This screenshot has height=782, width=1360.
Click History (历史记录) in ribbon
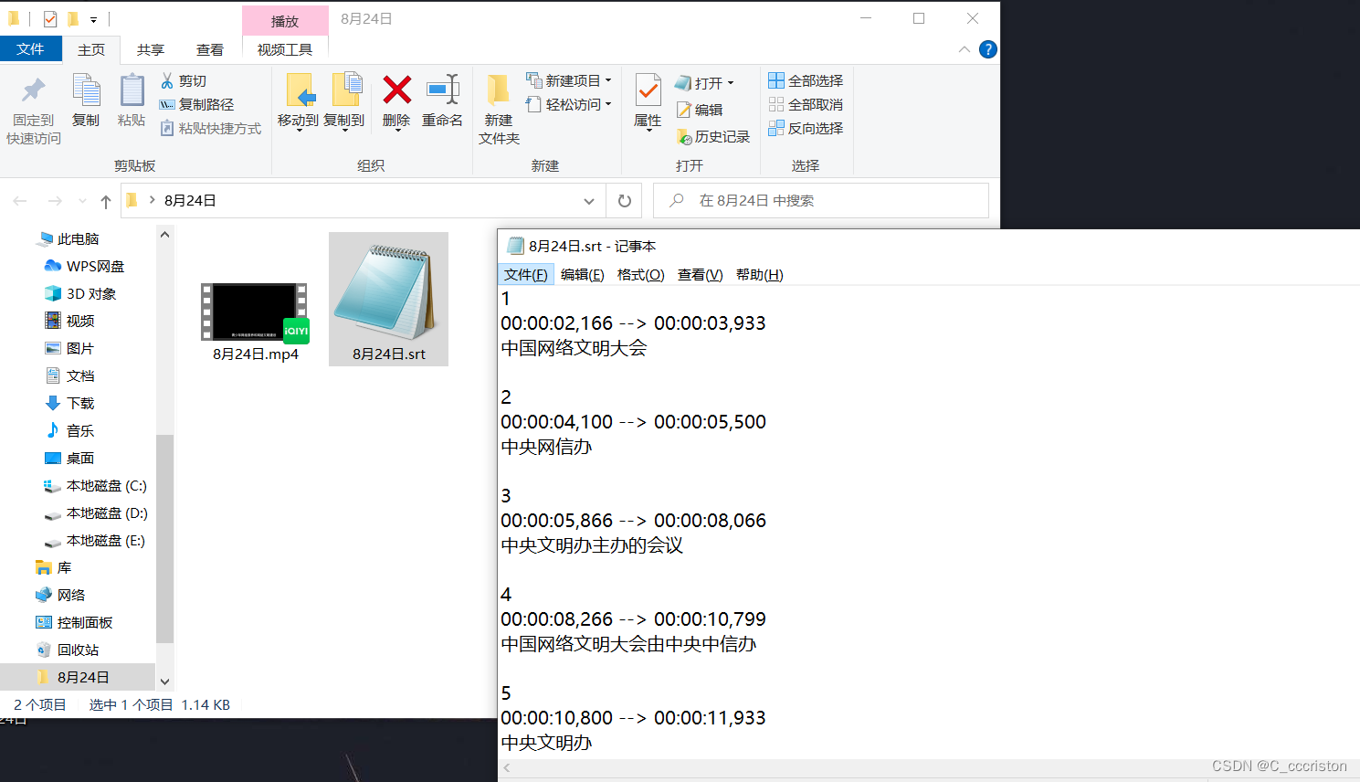point(713,136)
